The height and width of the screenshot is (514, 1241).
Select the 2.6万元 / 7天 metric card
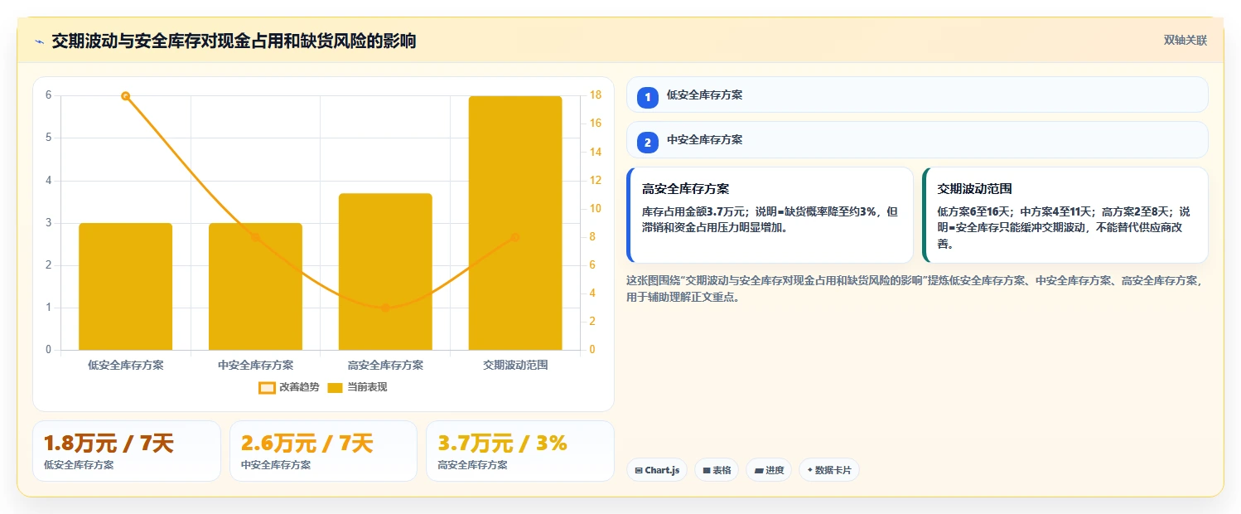pyautogui.click(x=323, y=451)
